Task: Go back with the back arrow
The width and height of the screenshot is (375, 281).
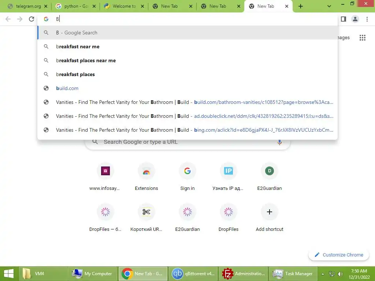Action: (x=8, y=19)
